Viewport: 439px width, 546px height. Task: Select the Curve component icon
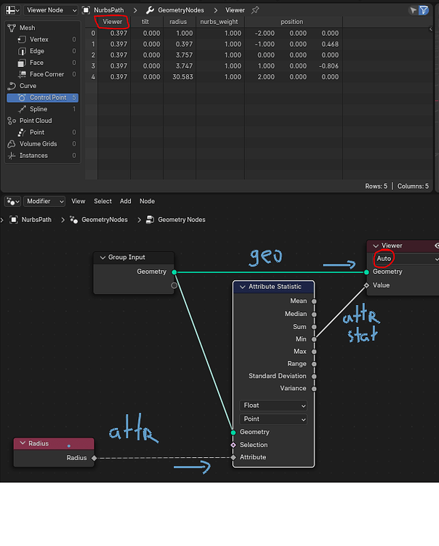coord(12,86)
